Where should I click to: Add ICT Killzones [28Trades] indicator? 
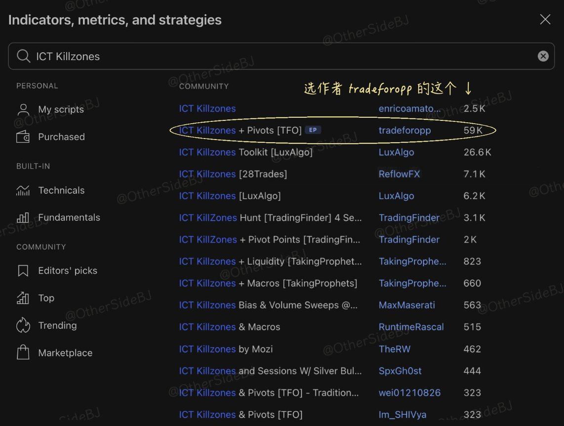coord(233,174)
